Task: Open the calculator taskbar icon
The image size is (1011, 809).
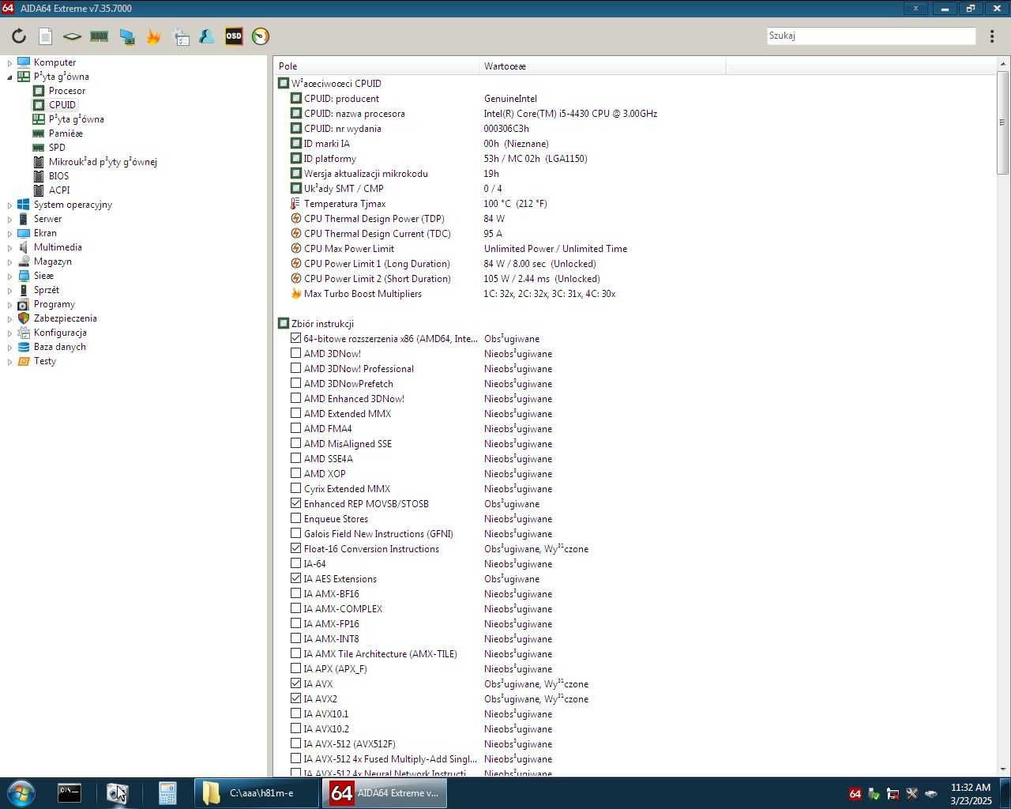Action: [167, 793]
